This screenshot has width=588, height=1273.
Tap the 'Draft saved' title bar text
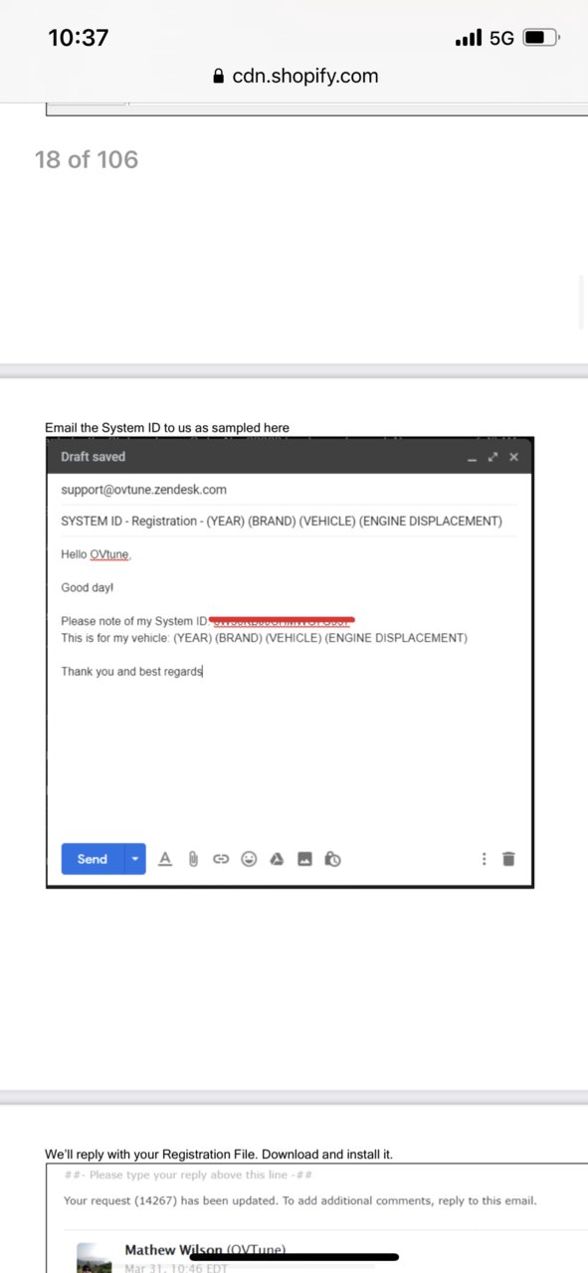pyautogui.click(x=94, y=457)
